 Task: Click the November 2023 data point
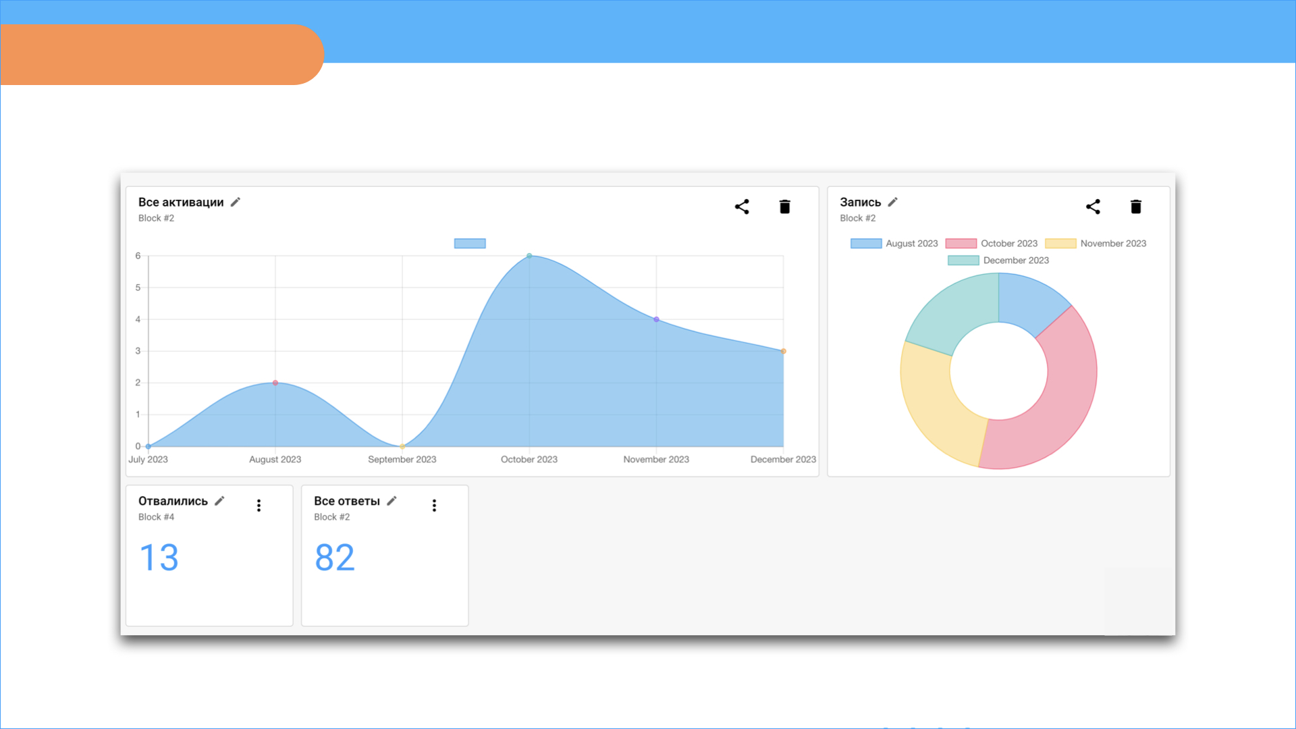[x=656, y=319]
